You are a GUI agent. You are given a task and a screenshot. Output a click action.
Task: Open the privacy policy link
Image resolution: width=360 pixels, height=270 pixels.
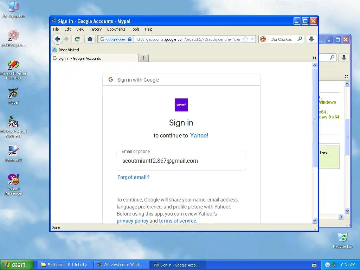tap(133, 221)
